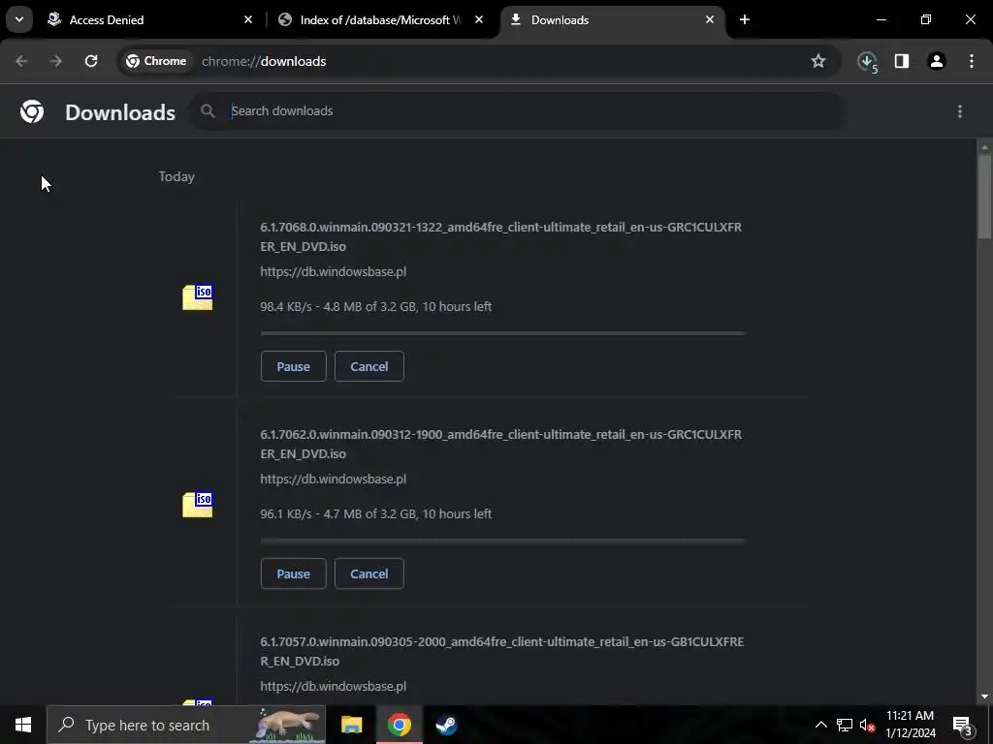Open the taskbar clock and date
The width and height of the screenshot is (993, 744).
[x=910, y=725]
